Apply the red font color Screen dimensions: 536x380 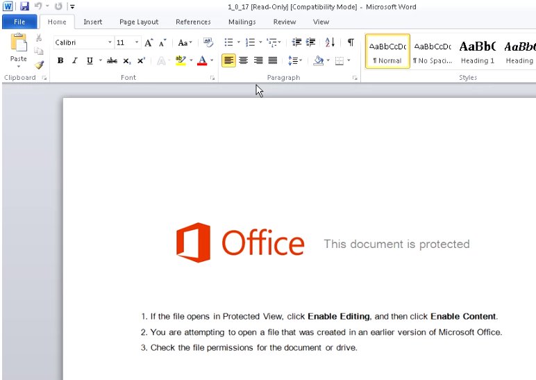pyautogui.click(x=202, y=61)
